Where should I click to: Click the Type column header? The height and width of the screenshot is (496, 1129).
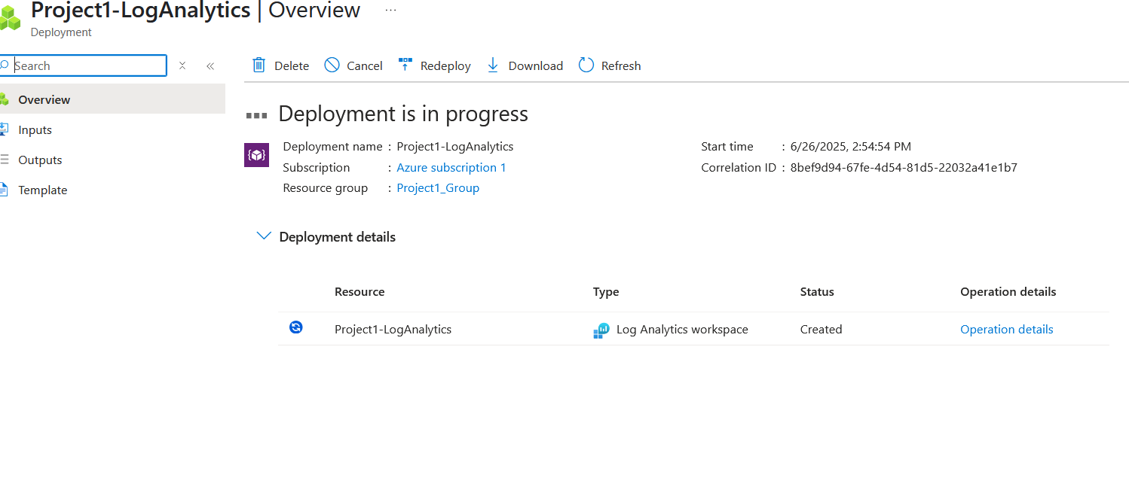[606, 291]
